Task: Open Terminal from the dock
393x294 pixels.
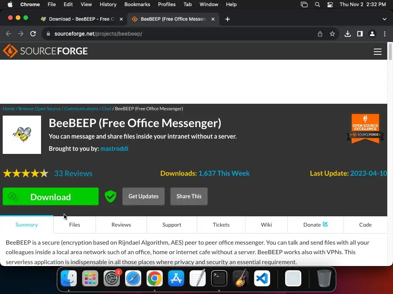Action: 219,278
